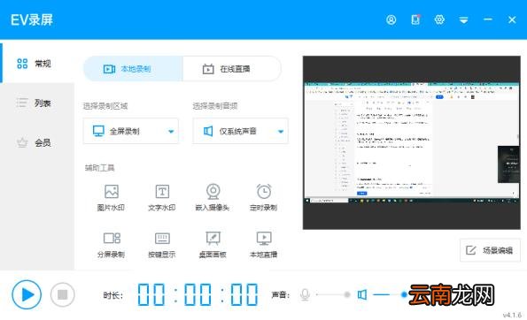Open the 分屏录制 split-screen recording tool
The height and width of the screenshot is (320, 527).
[112, 245]
